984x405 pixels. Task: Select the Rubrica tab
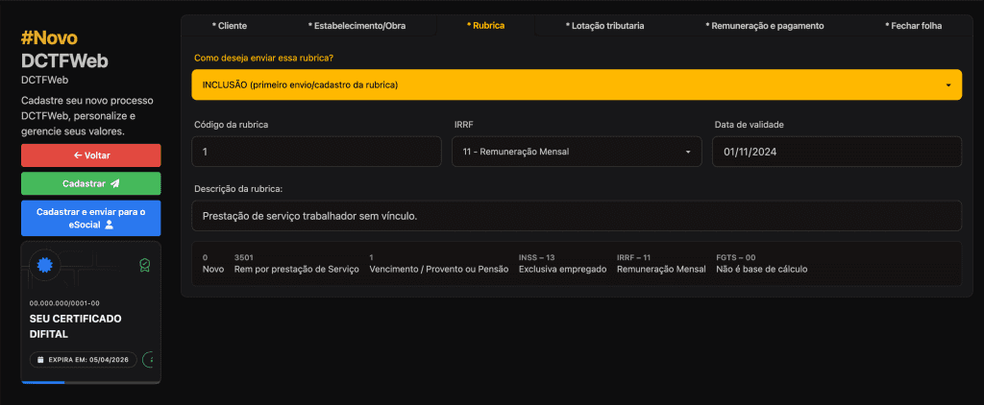[485, 25]
